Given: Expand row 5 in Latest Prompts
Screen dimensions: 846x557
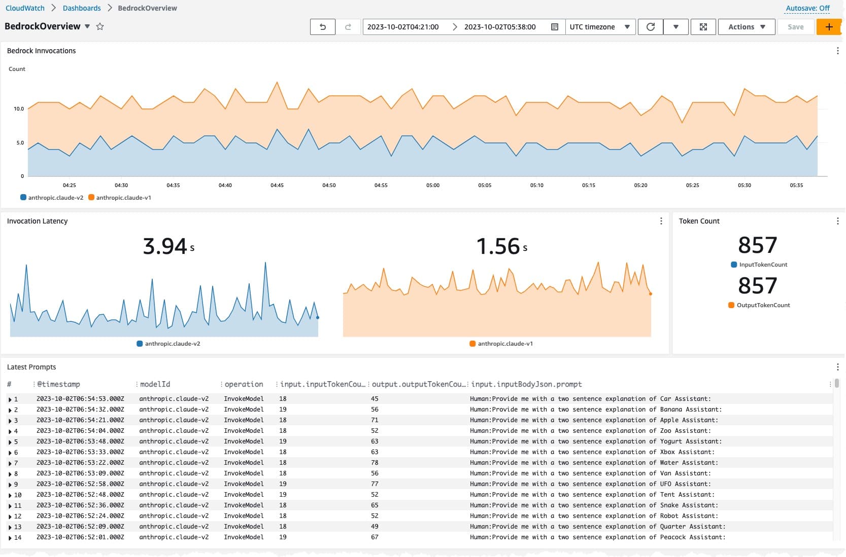Looking at the screenshot, I should click(10, 442).
